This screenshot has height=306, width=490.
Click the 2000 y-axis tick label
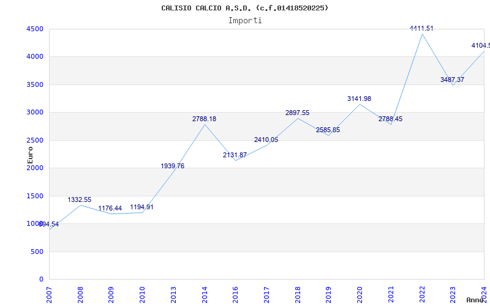pos(35,168)
